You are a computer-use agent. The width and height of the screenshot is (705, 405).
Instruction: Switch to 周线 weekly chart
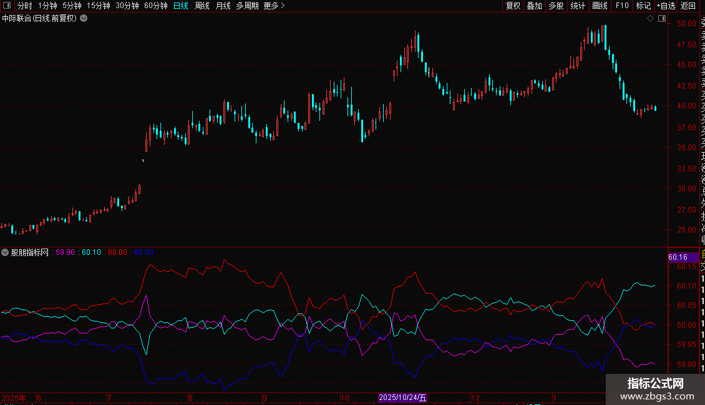[202, 6]
